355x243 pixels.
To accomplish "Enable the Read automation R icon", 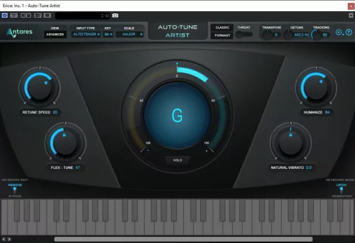I will [x=23, y=15].
